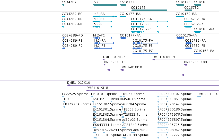Select the CG16732 gene label
The width and height of the screenshot is (219, 139).
(x=191, y=7)
